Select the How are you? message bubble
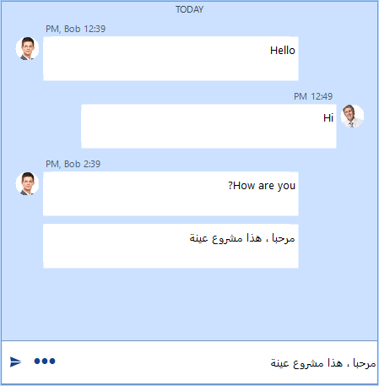 point(171,193)
